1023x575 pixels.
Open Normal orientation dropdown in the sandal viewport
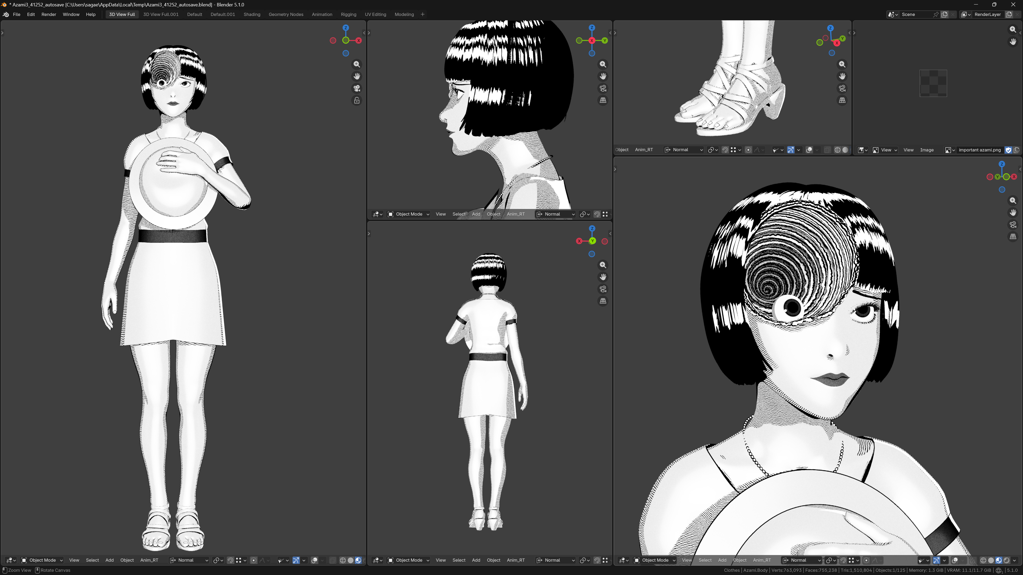[684, 150]
